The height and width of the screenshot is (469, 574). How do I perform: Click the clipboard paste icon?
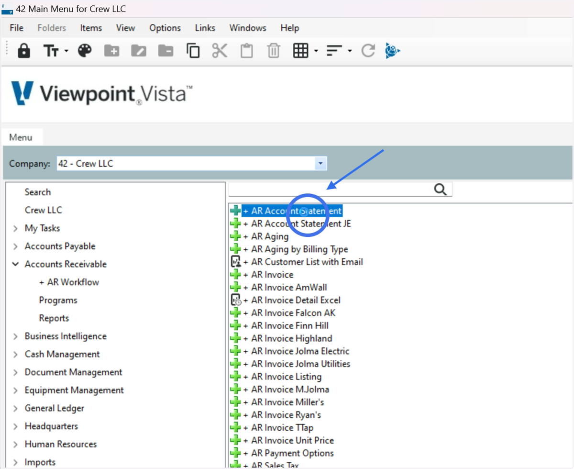click(x=247, y=50)
